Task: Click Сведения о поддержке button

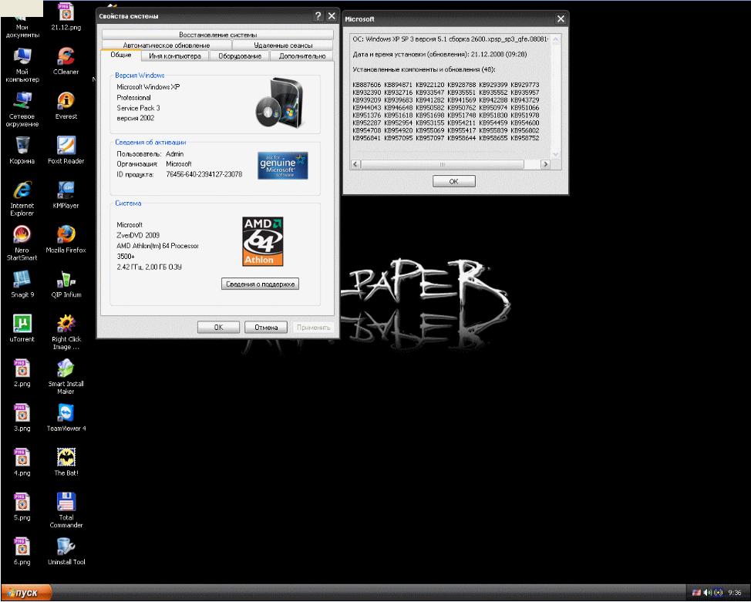Action: click(x=260, y=284)
